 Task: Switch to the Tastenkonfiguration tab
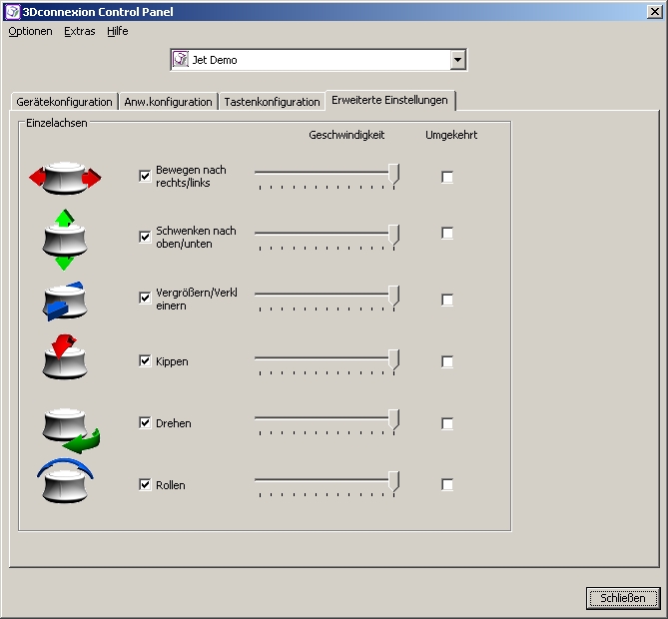(x=272, y=102)
